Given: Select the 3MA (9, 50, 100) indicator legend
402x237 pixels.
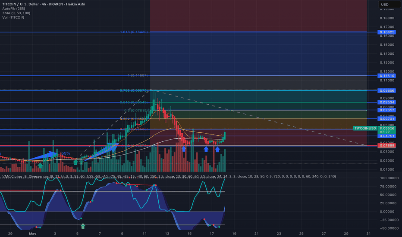Looking at the screenshot, I should (x=16, y=13).
